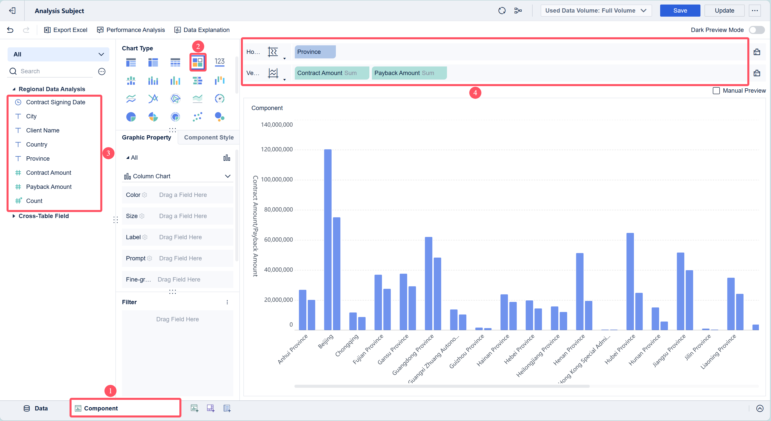The image size is (771, 421).
Task: Select the bubble chart type
Action: tap(220, 117)
